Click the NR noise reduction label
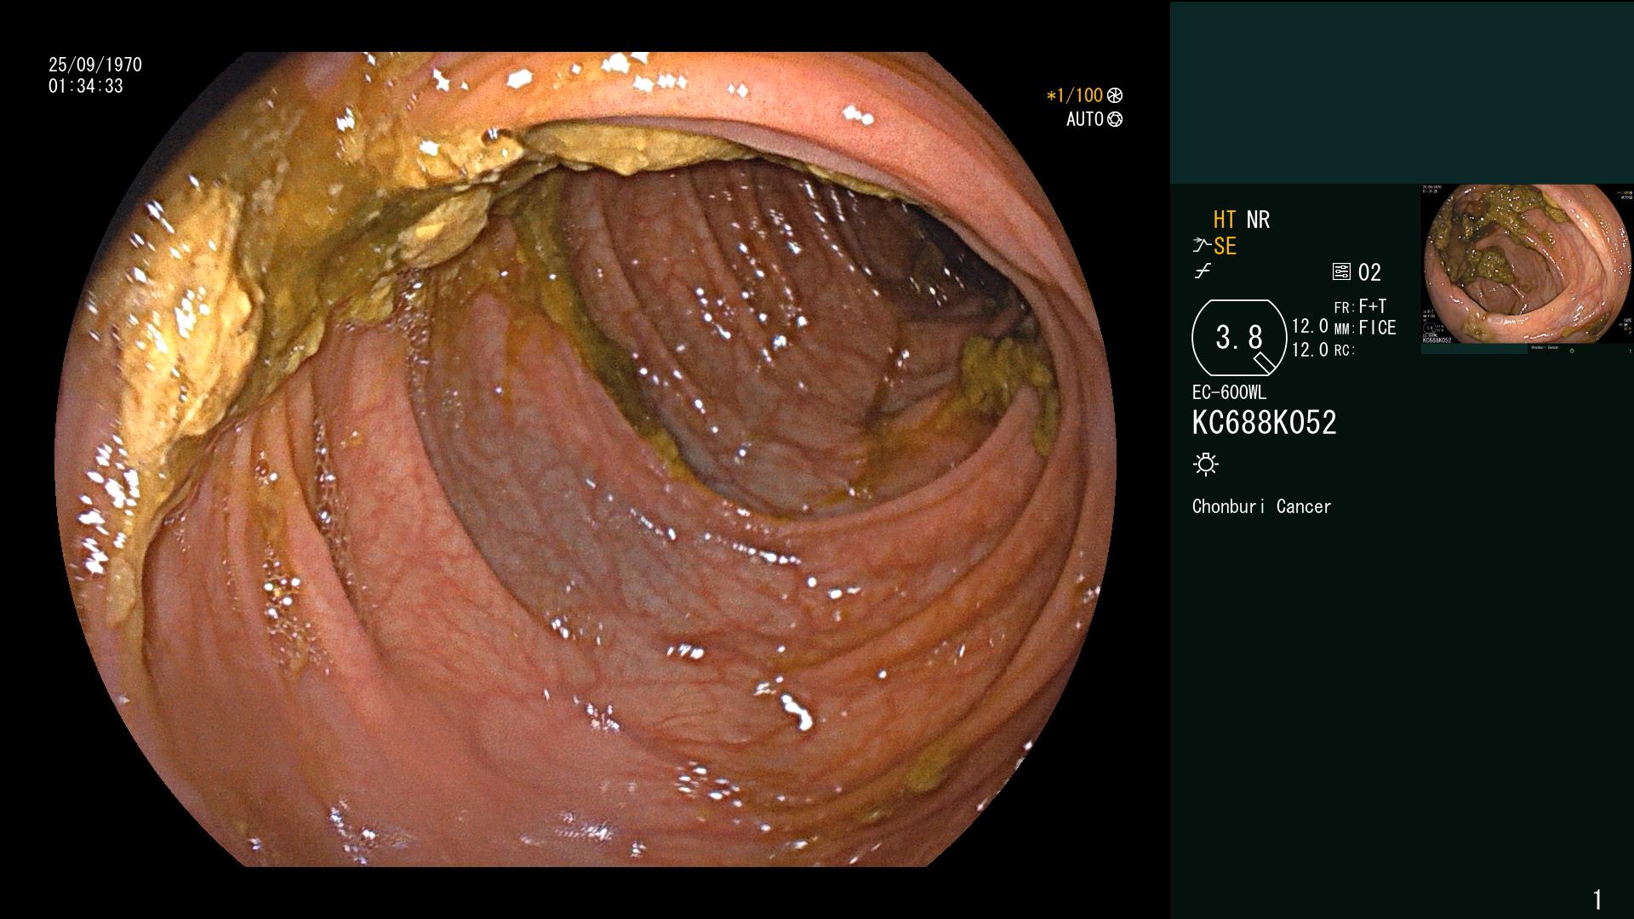The image size is (1634, 919). pos(1258,220)
